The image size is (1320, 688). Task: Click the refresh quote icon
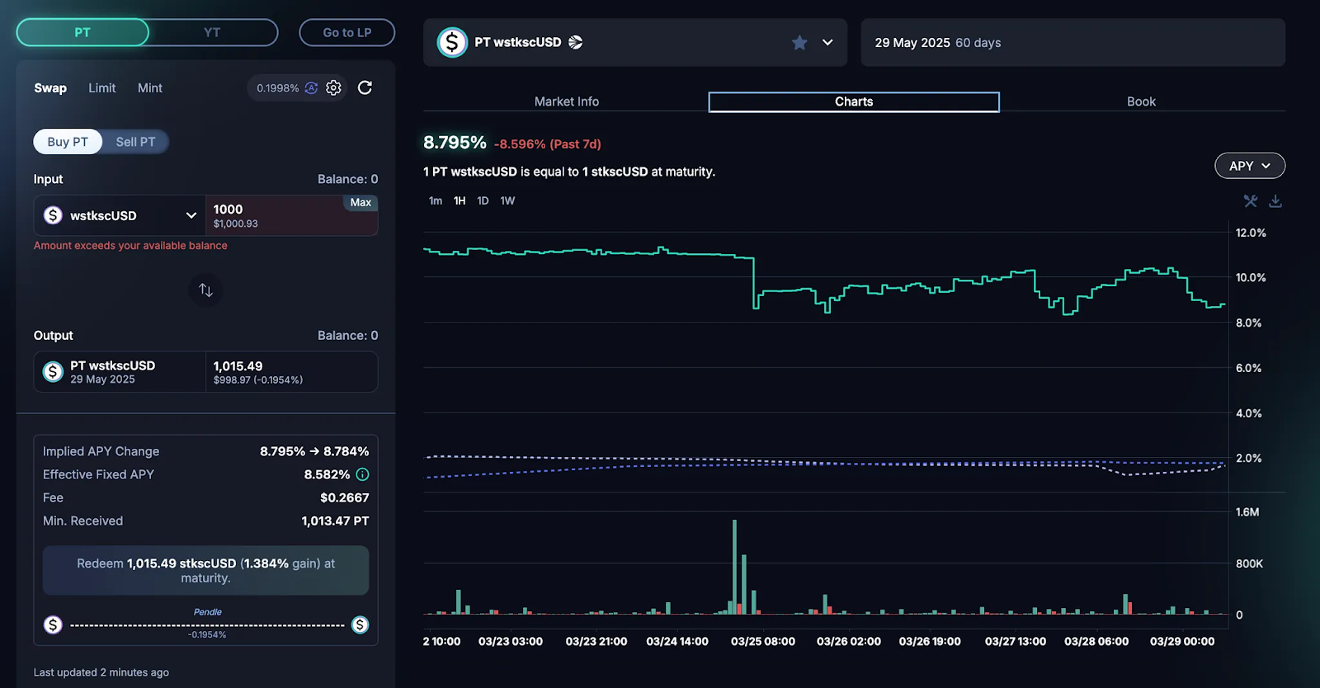365,87
